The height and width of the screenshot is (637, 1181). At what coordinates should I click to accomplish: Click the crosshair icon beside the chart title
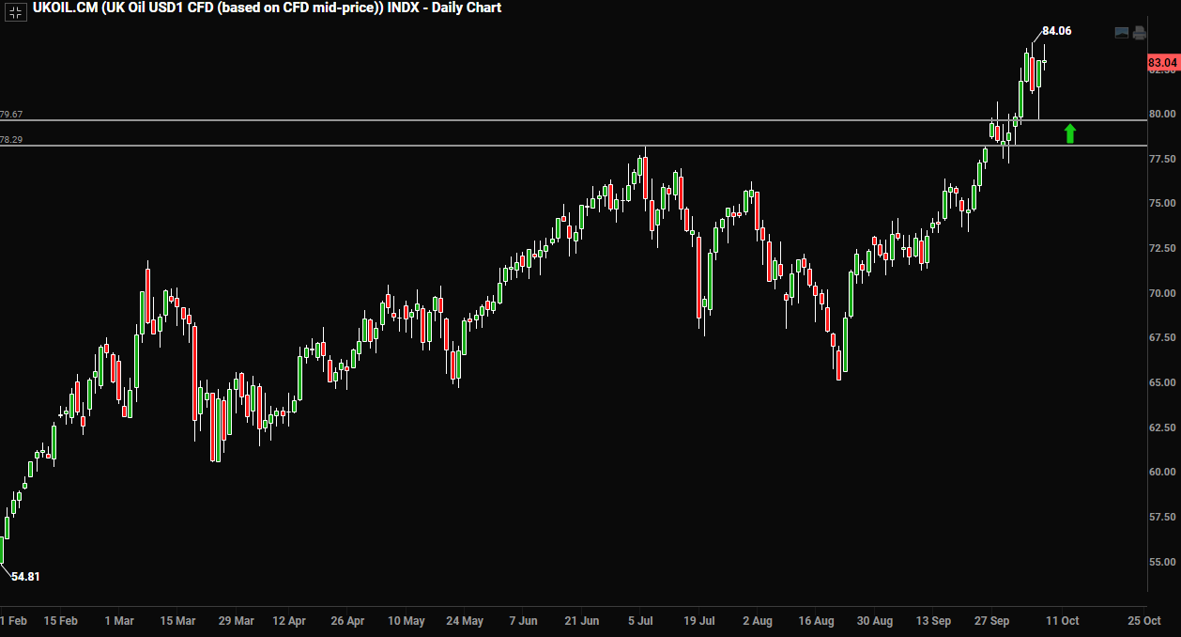click(16, 11)
